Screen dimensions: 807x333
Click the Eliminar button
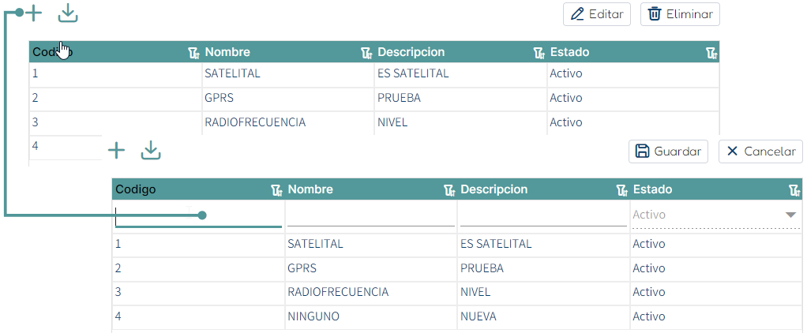pyautogui.click(x=680, y=14)
